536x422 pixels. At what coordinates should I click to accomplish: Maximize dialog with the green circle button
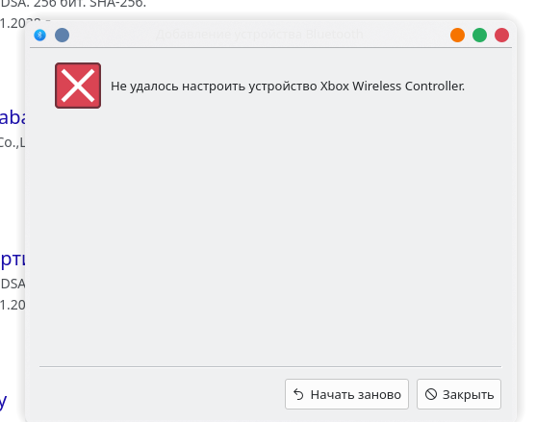click(479, 35)
